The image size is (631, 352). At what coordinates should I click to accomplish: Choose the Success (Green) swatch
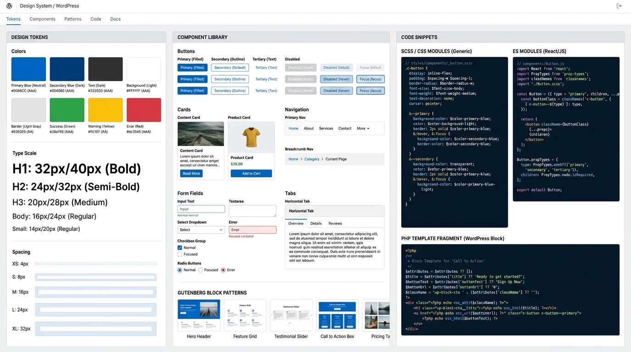67,110
